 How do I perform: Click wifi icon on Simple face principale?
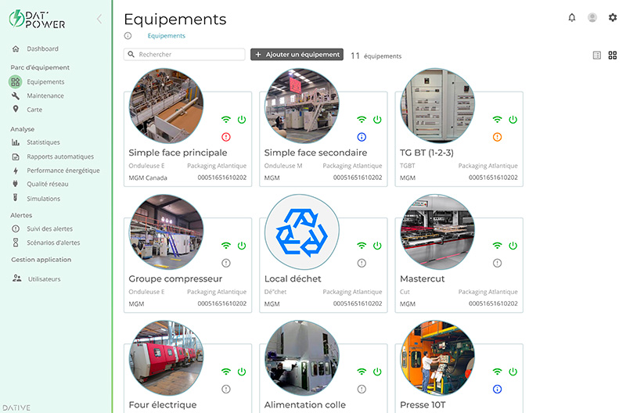tap(226, 120)
